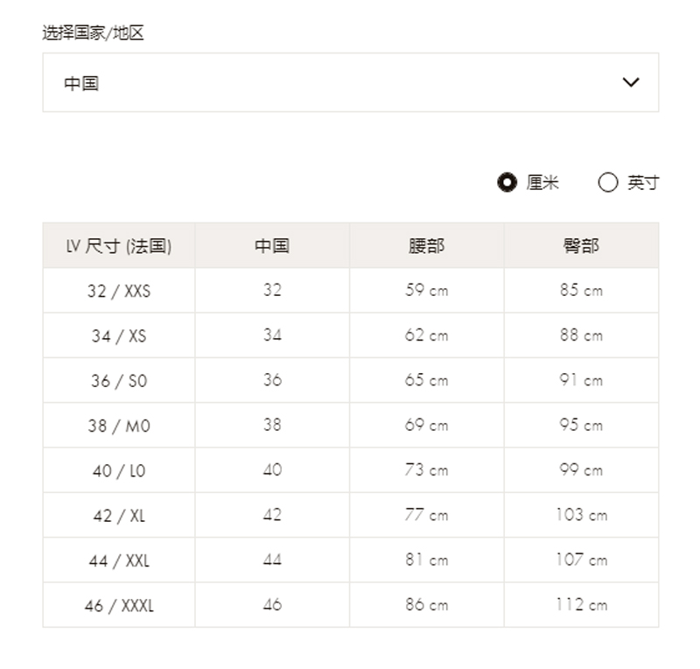700x669 pixels.
Task: Click the 臀部 column header
Action: [x=581, y=246]
